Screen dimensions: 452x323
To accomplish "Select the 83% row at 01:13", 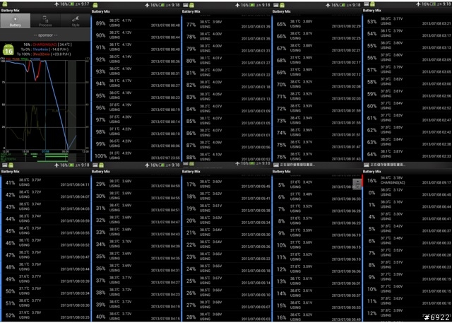I will [x=227, y=97].
